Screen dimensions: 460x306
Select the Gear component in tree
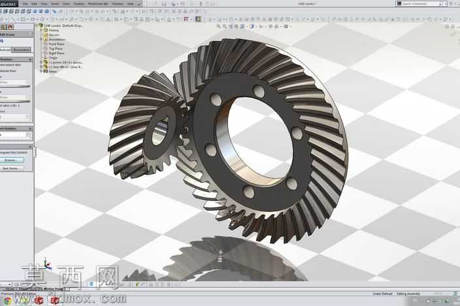click(65, 67)
